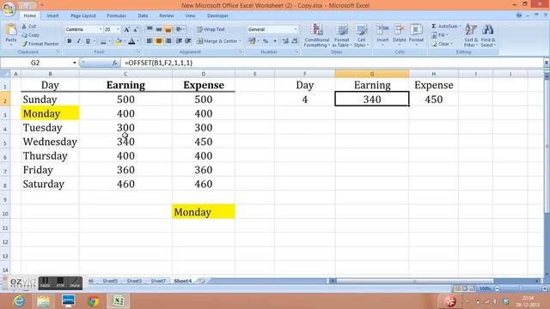This screenshot has width=550, height=309.
Task: Click AutoSum sigma button
Action: tap(445, 27)
